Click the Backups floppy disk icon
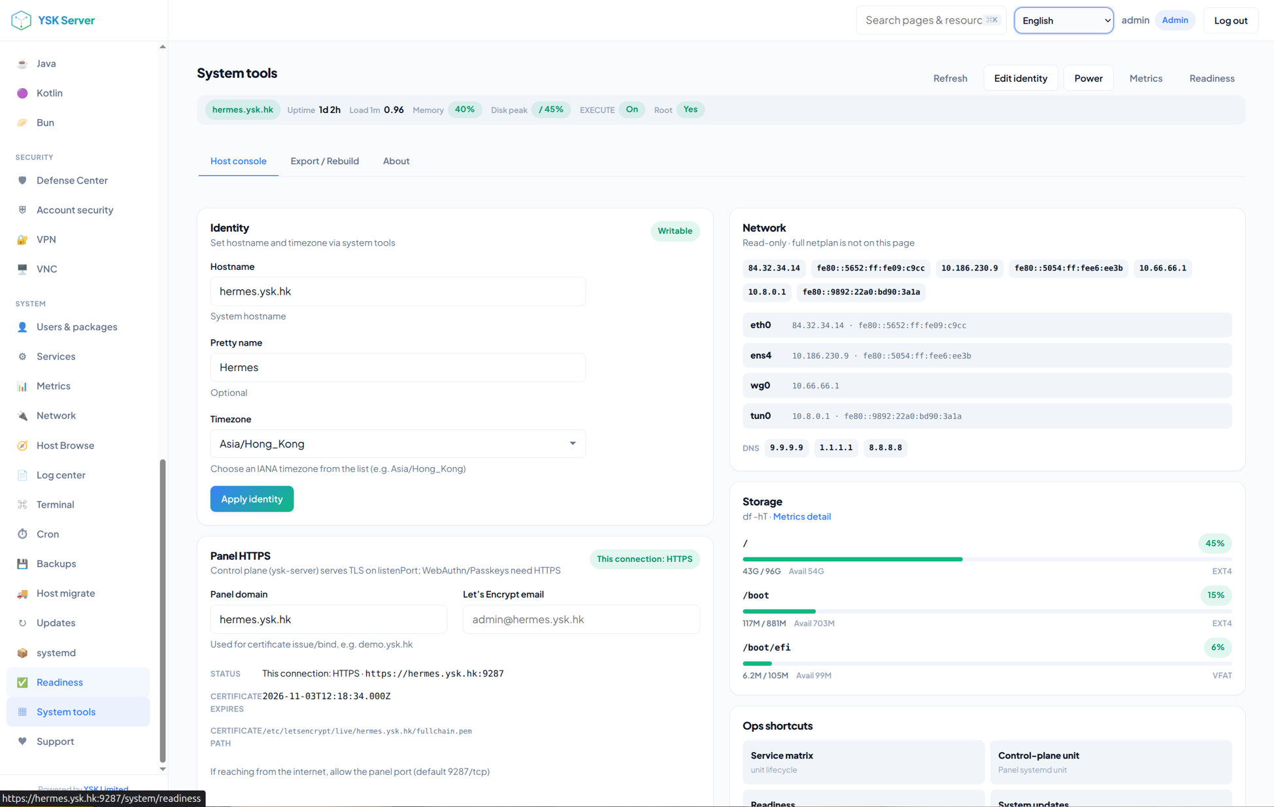 (22, 563)
